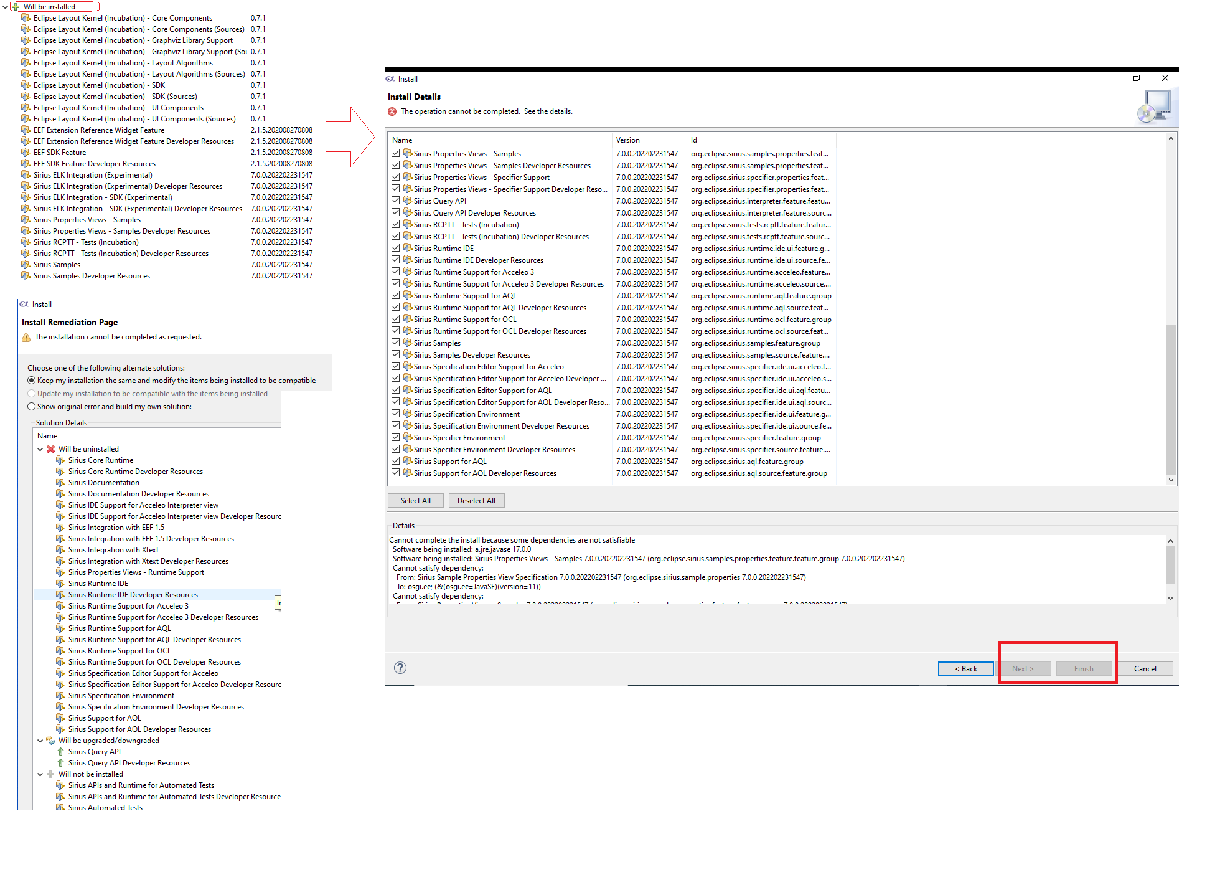Viewport: 1225px width, 872px height.
Task: Click icon of EEF SDK Feature entry
Action: click(x=26, y=153)
